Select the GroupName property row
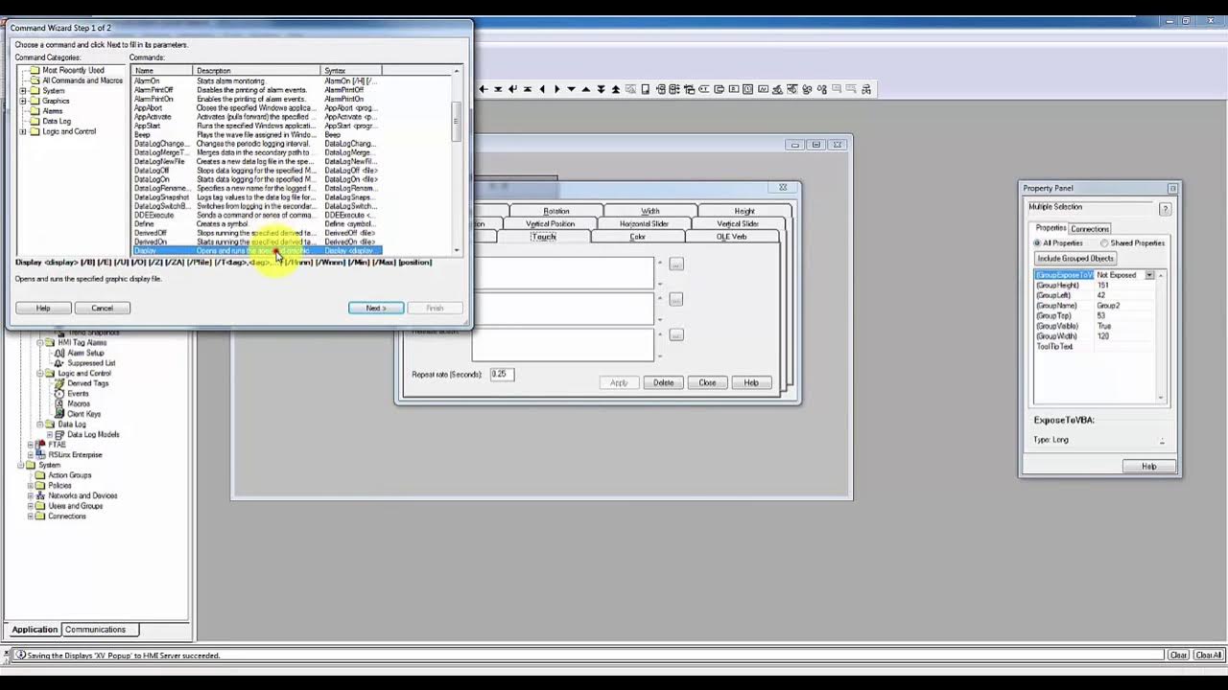 (1096, 306)
